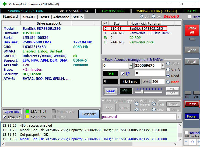Click the large Passport button
The image size is (200, 147).
(89, 114)
